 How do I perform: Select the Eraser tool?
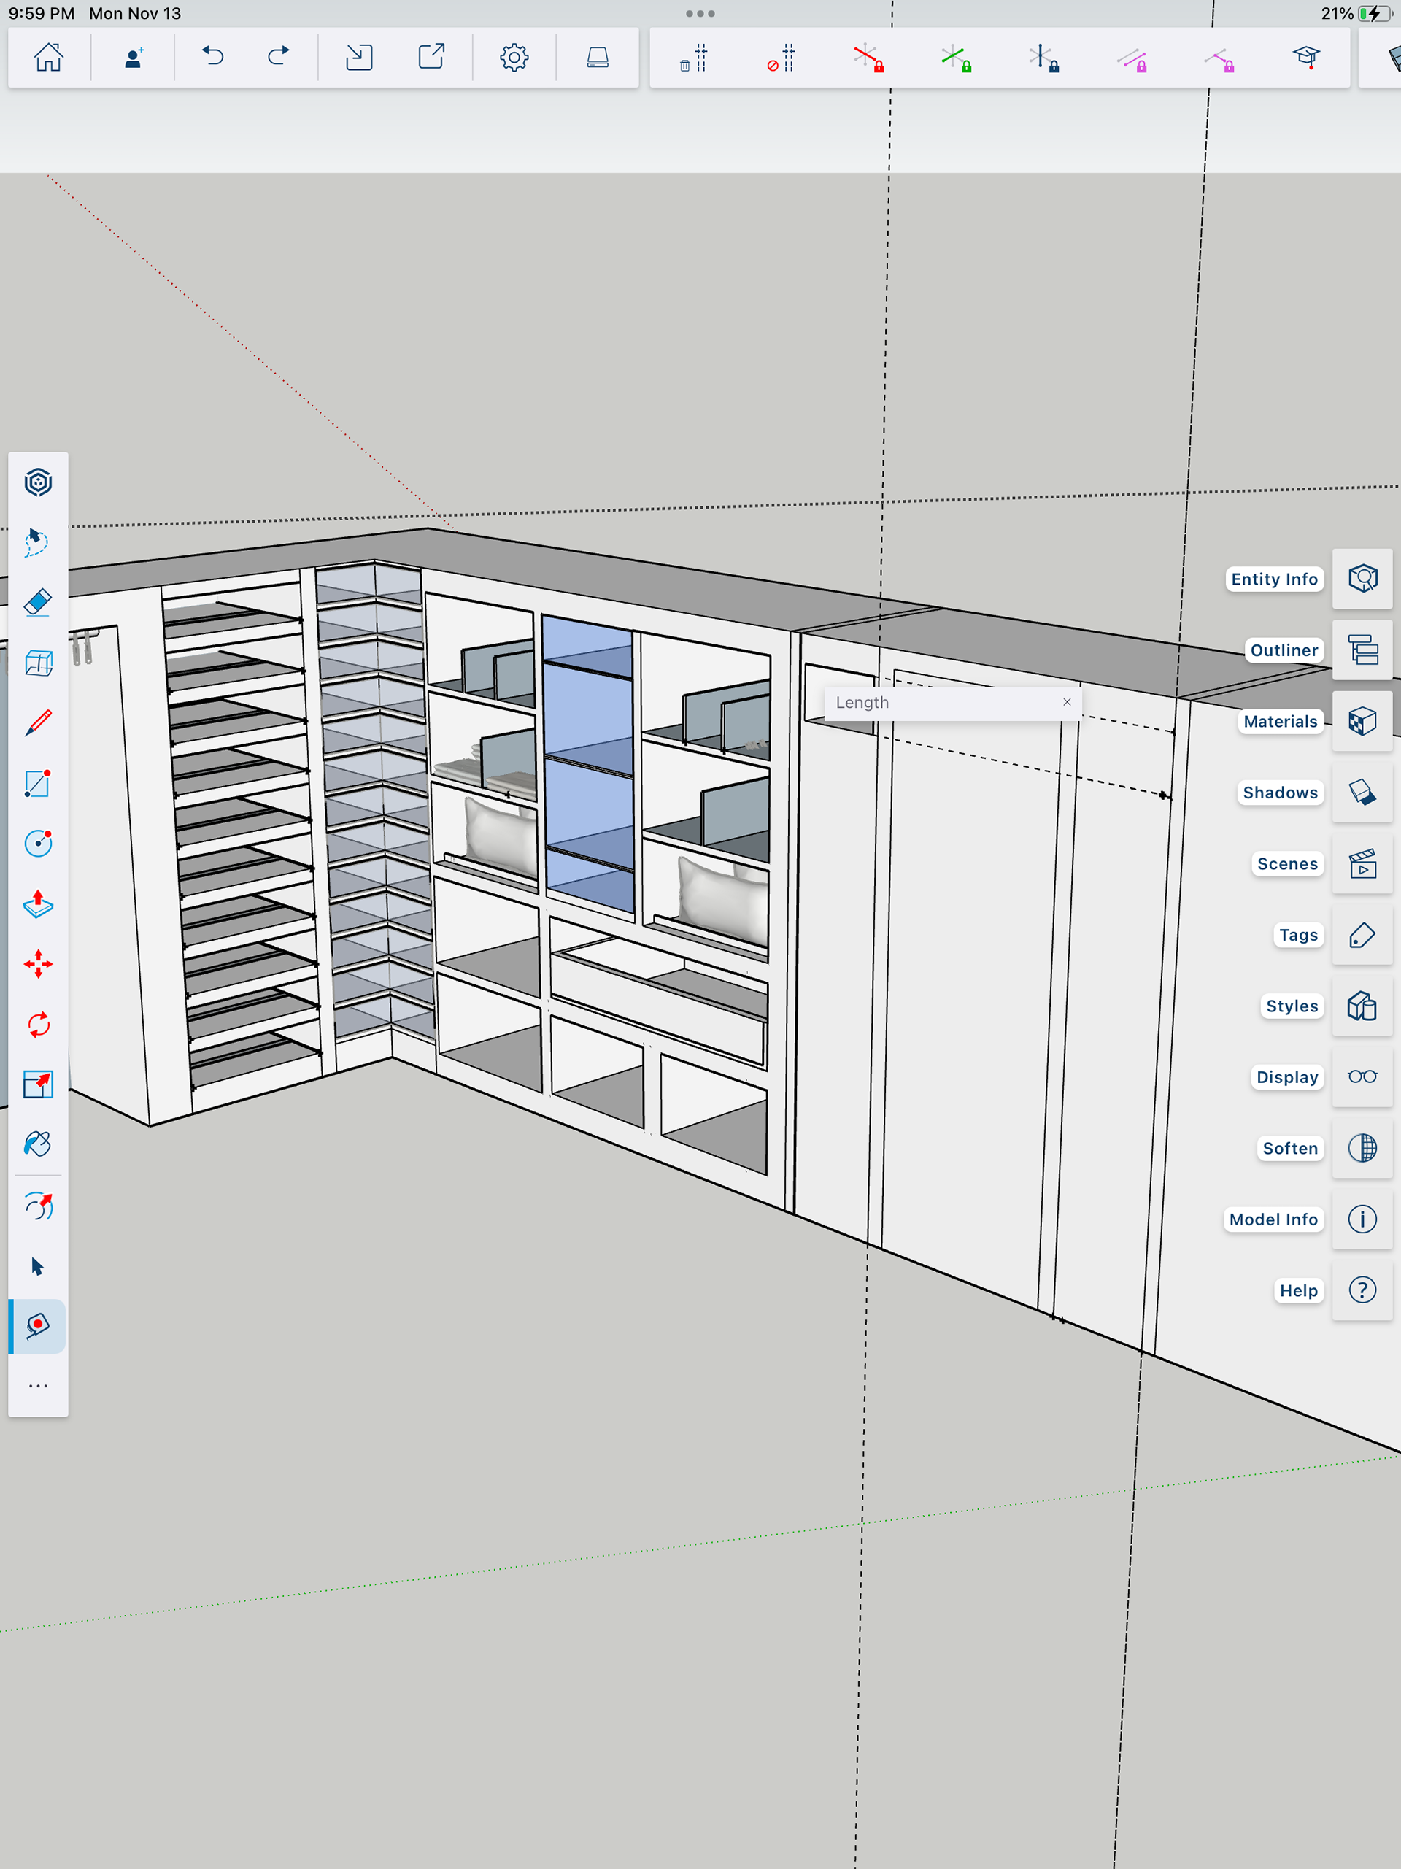tap(38, 604)
